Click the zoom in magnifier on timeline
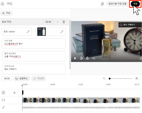142x113 pixels. coord(137,79)
